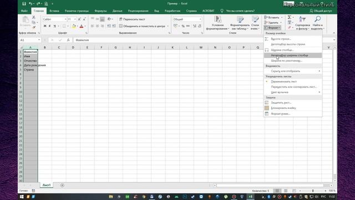Viewport: 355px width, 200px height.
Task: Choose Защитить лист menu item
Action: pos(293,102)
